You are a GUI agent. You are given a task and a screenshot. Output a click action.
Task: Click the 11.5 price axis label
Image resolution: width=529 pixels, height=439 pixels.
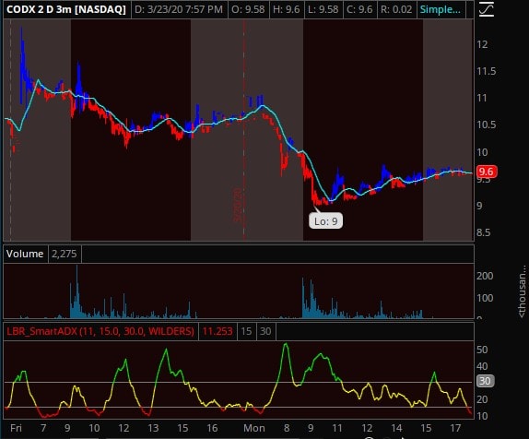(487, 71)
